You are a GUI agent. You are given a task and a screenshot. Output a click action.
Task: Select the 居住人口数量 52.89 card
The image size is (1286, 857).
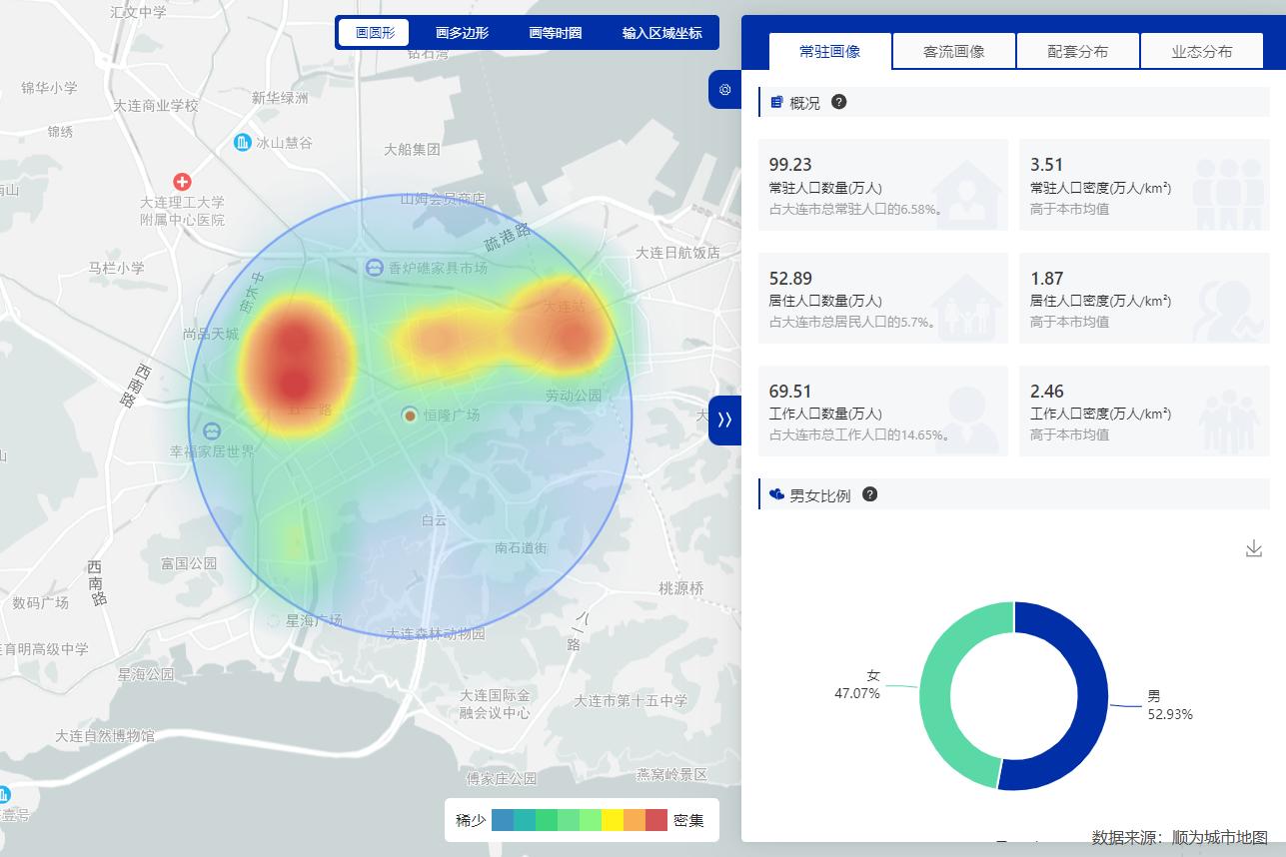click(883, 298)
